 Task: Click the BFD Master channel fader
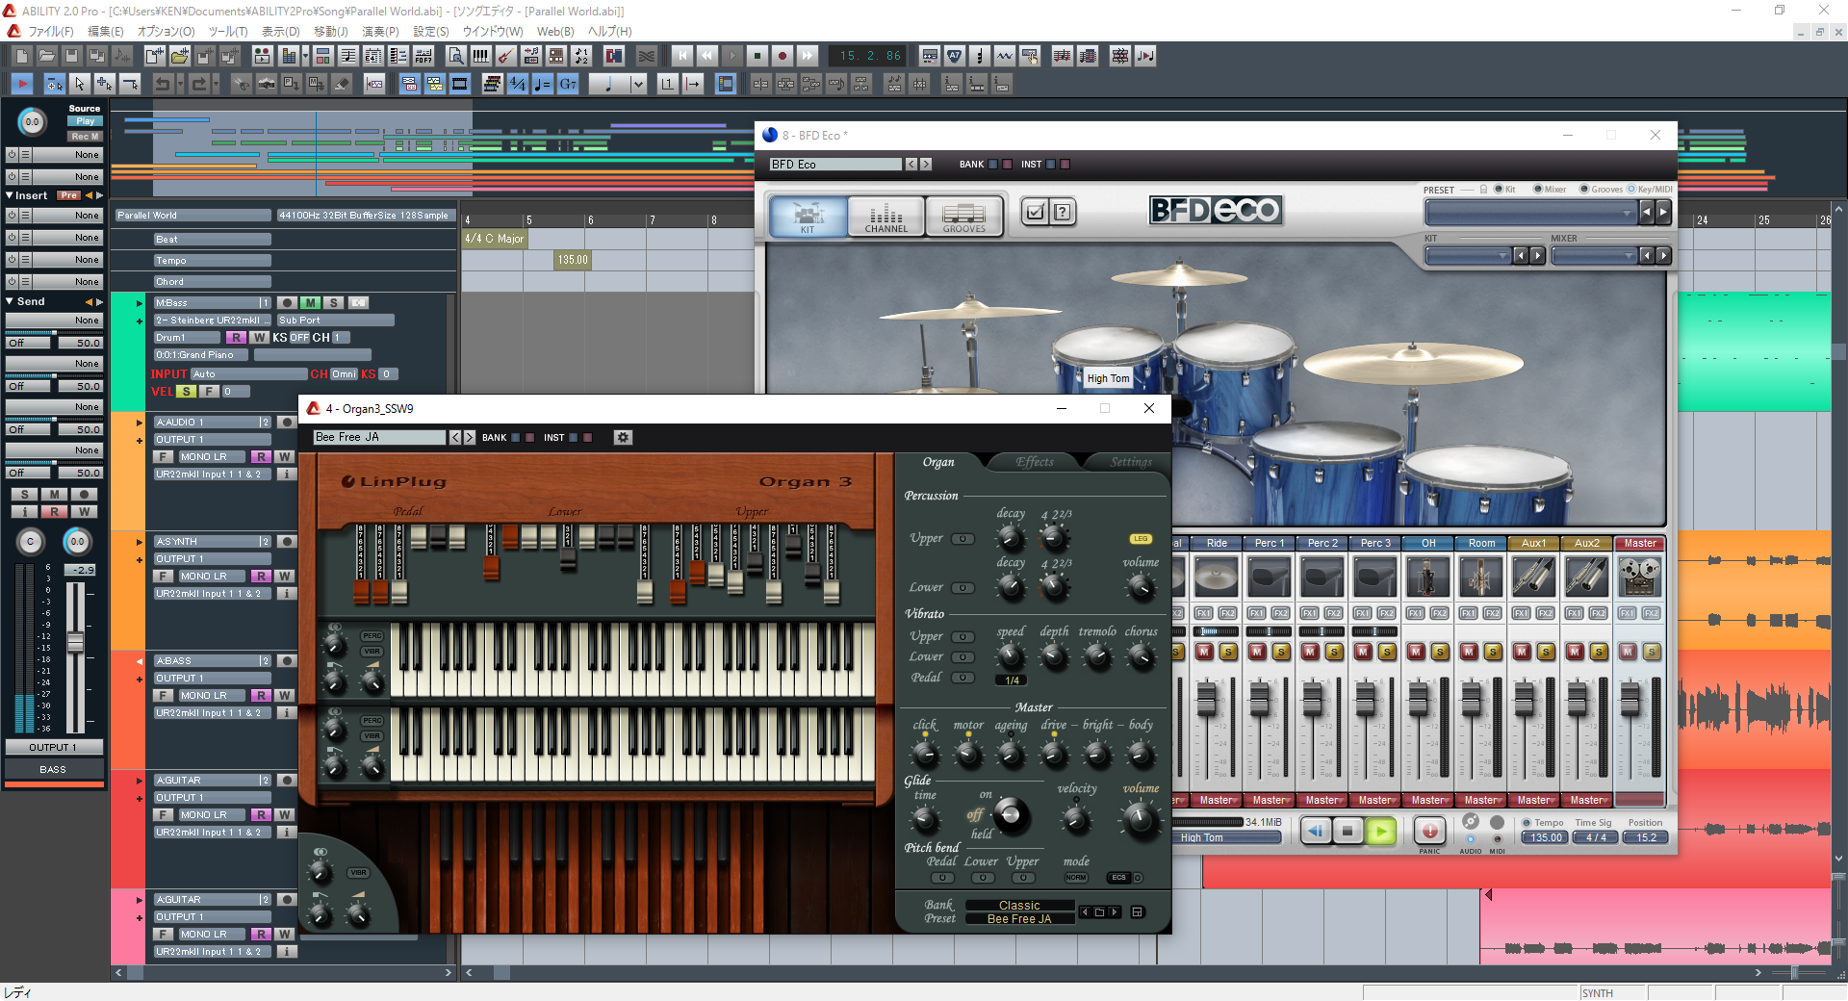pos(1630,700)
